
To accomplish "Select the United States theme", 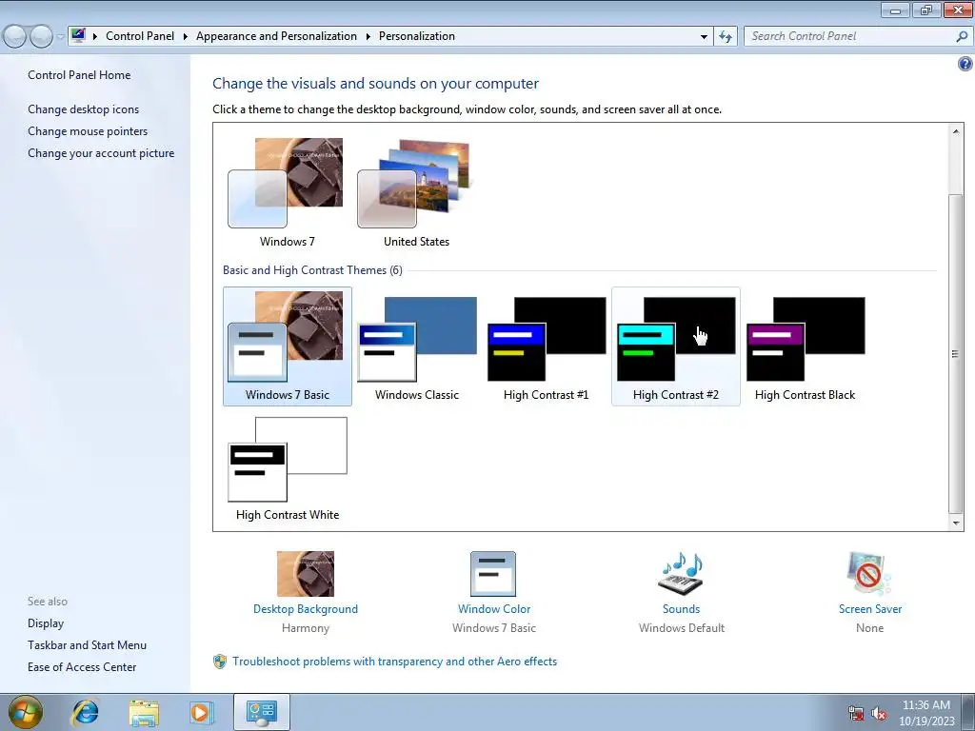I will point(416,191).
